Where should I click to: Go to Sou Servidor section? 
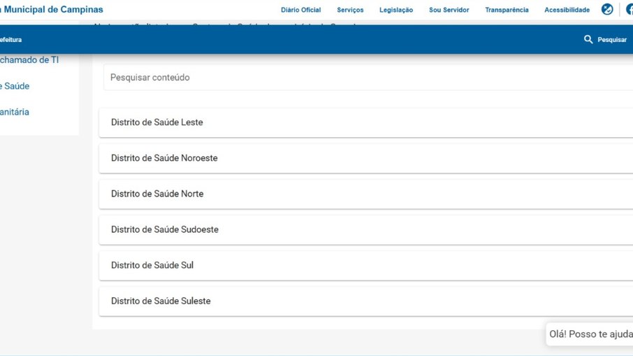click(x=449, y=10)
